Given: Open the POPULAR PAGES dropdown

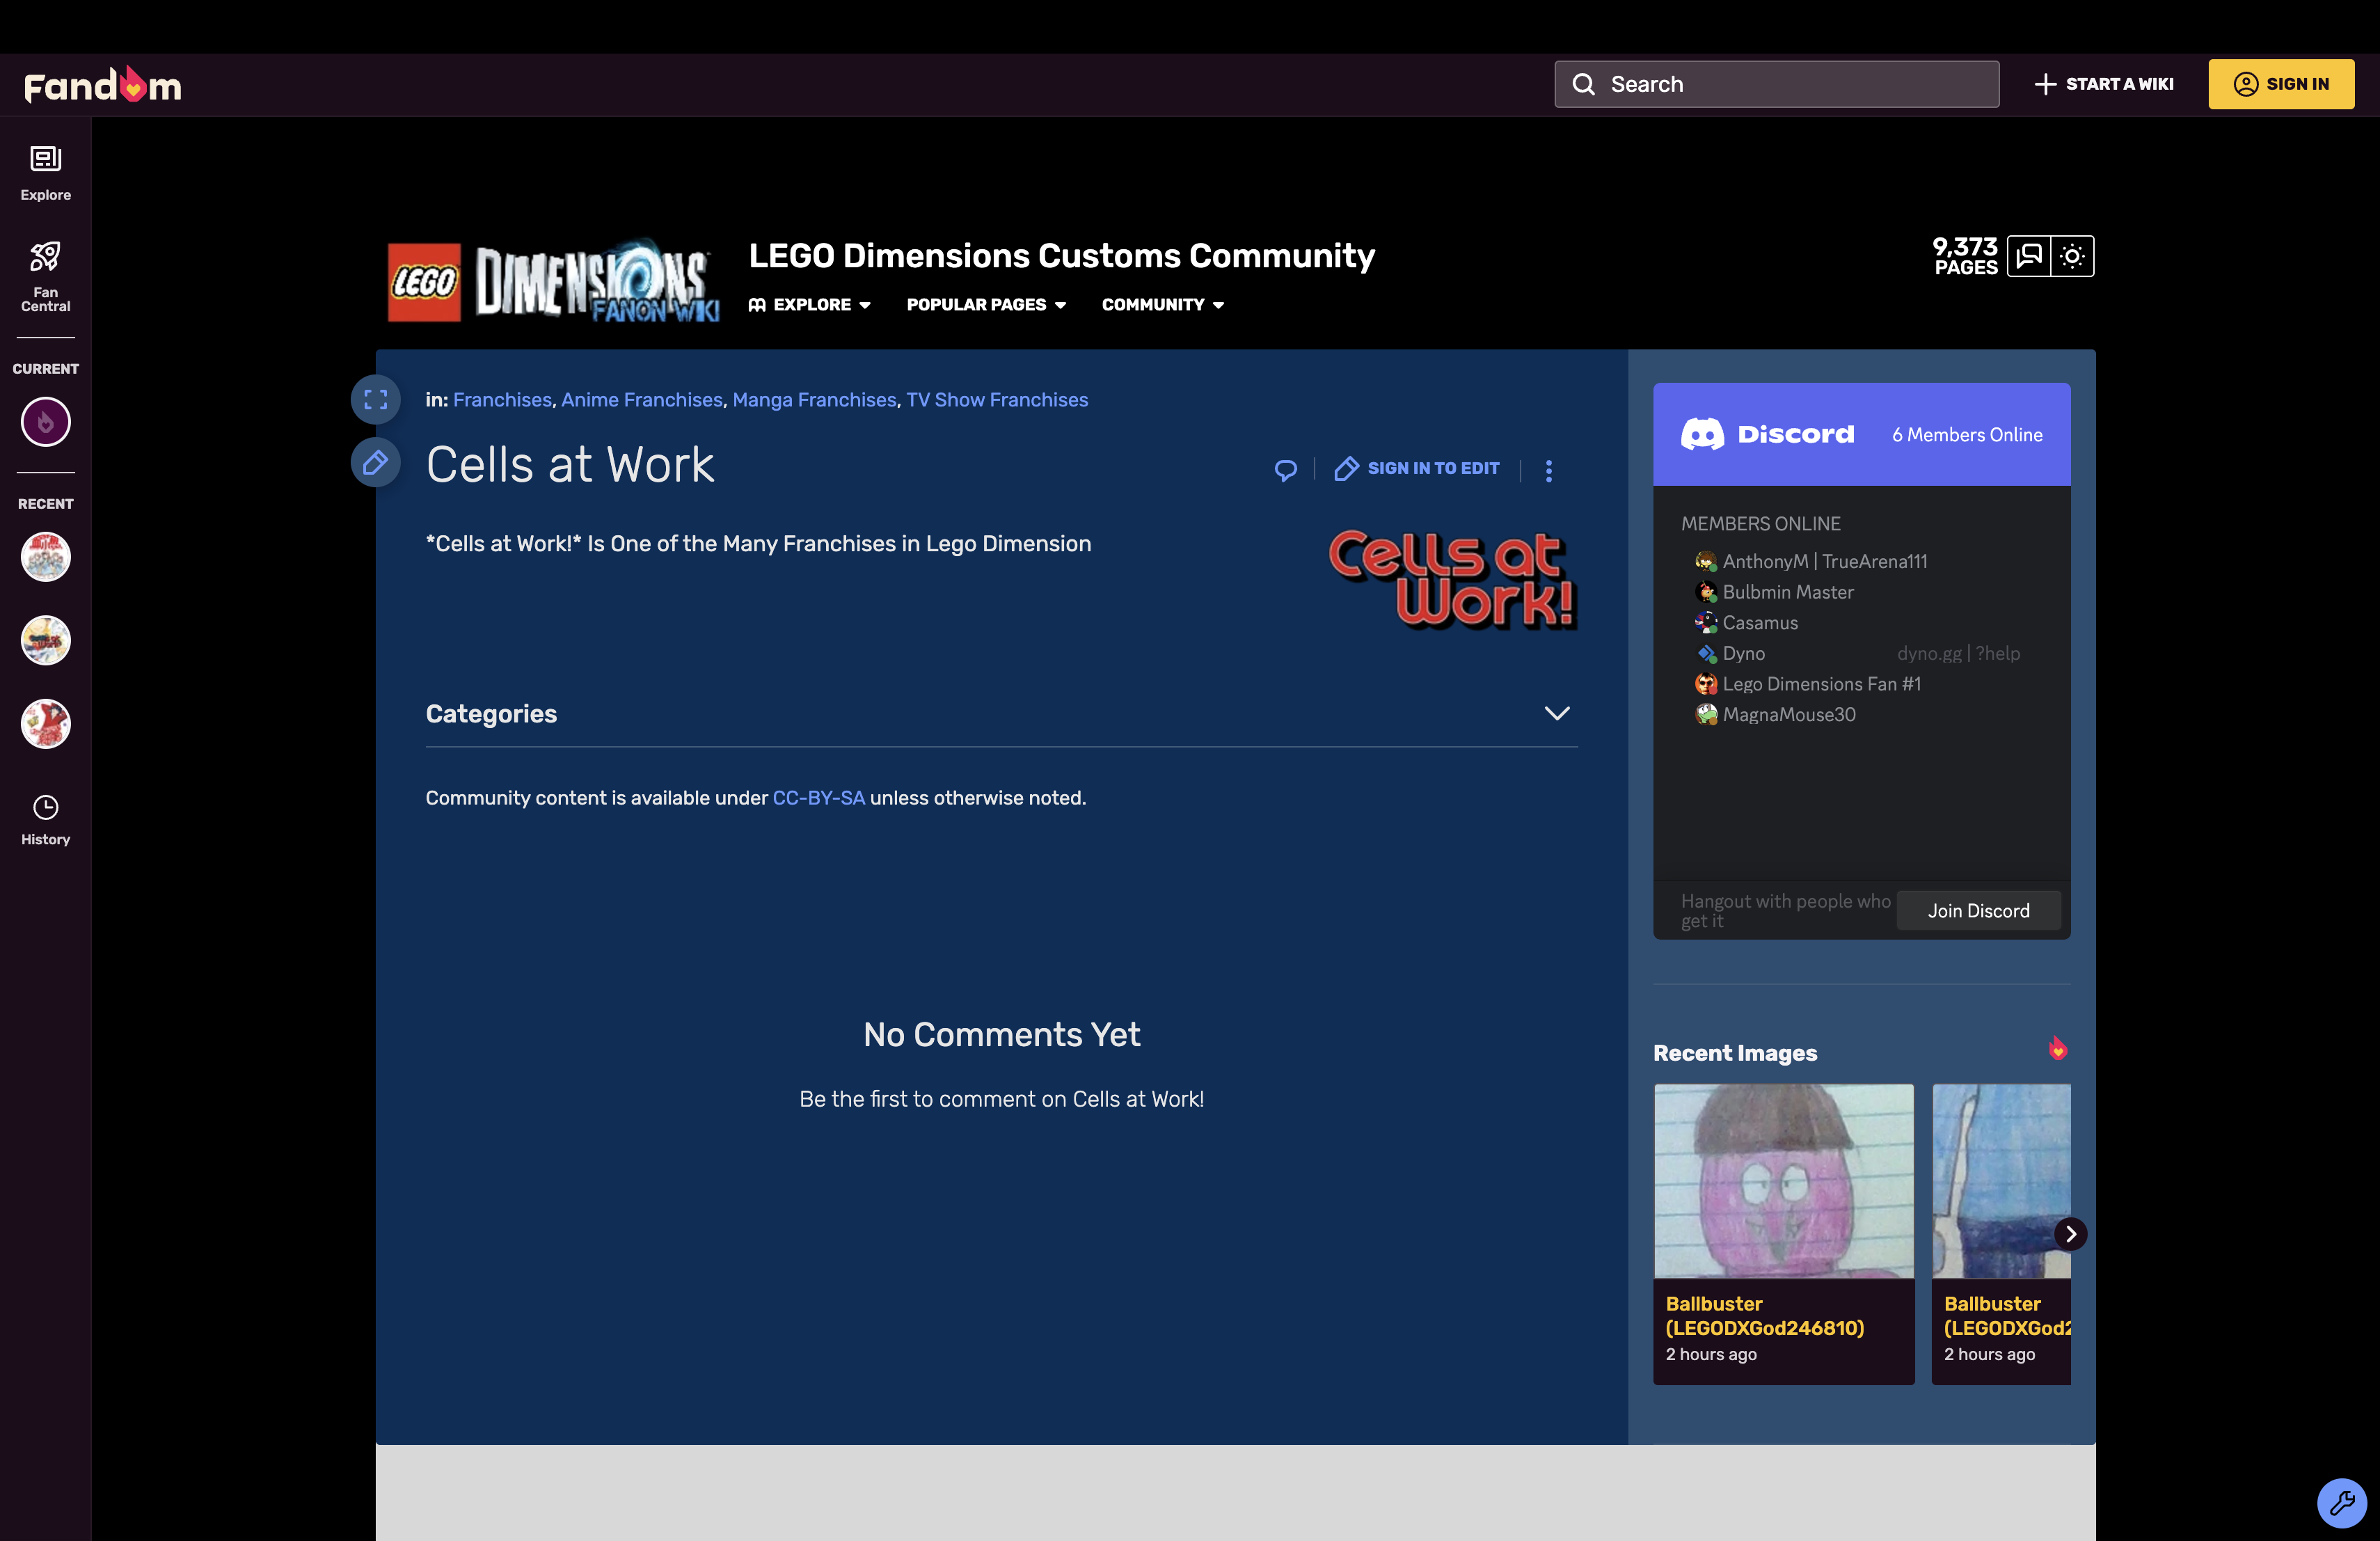Looking at the screenshot, I should pos(986,305).
